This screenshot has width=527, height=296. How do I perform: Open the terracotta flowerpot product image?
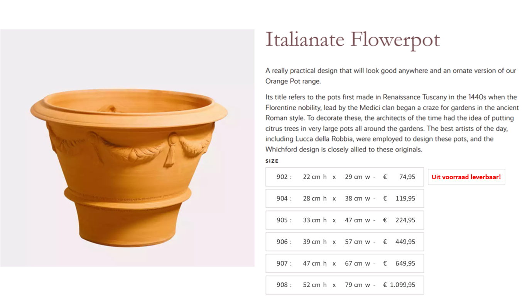click(127, 148)
